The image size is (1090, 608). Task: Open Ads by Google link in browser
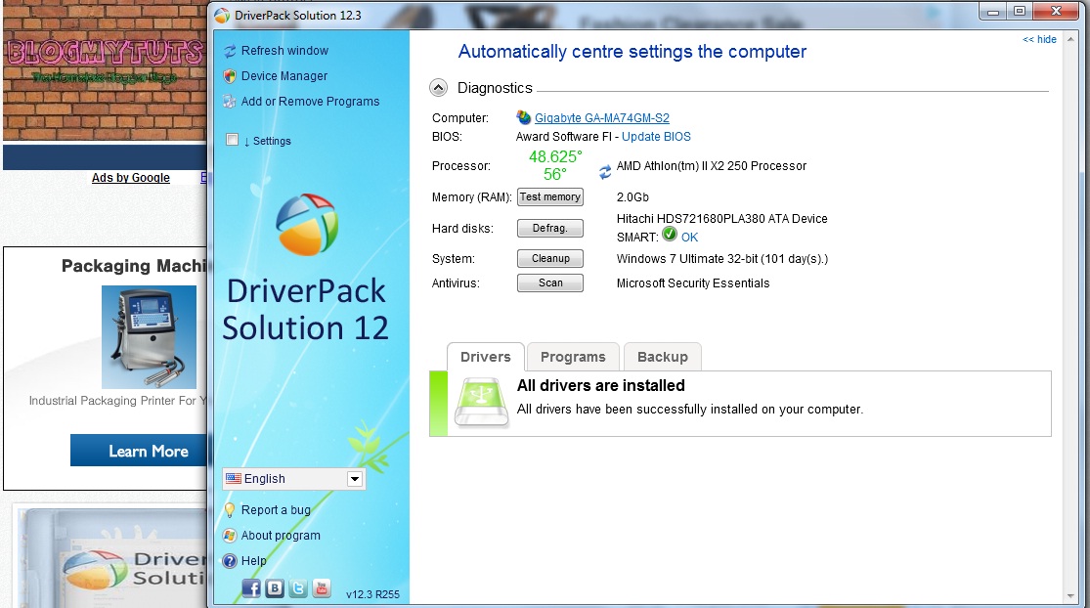coord(131,178)
